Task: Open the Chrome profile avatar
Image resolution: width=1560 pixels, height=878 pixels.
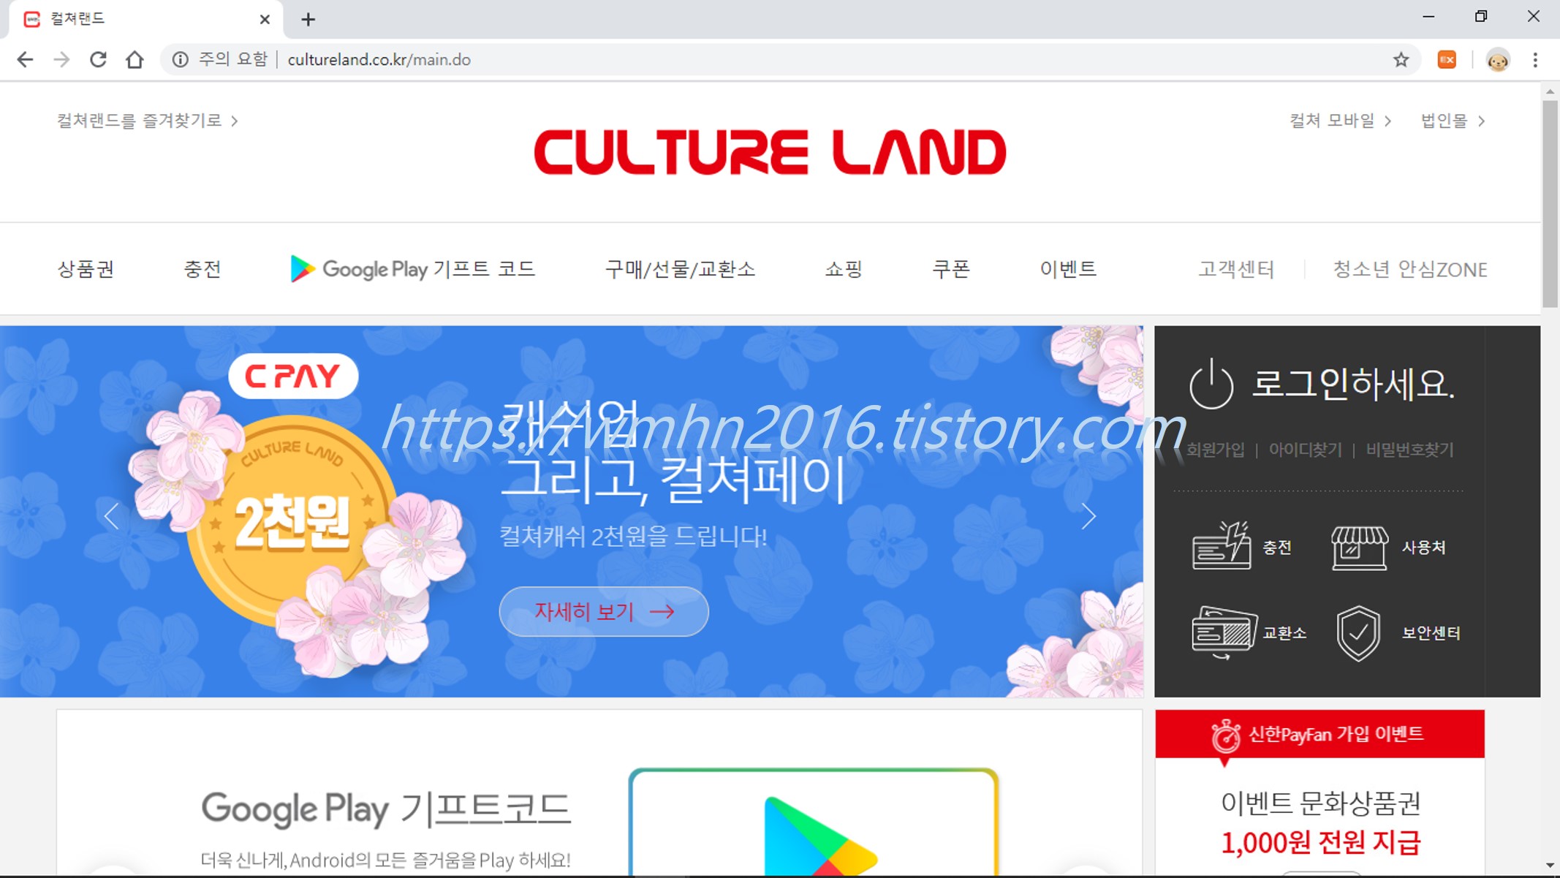Action: [x=1498, y=60]
